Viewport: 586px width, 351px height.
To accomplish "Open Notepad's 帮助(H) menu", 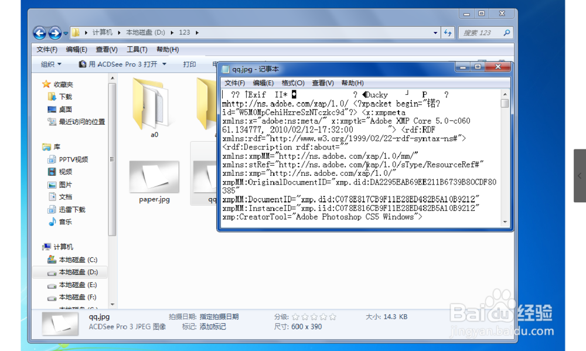I will pos(352,83).
